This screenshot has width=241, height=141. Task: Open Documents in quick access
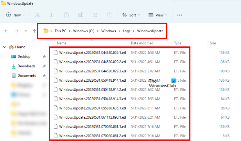point(27,75)
